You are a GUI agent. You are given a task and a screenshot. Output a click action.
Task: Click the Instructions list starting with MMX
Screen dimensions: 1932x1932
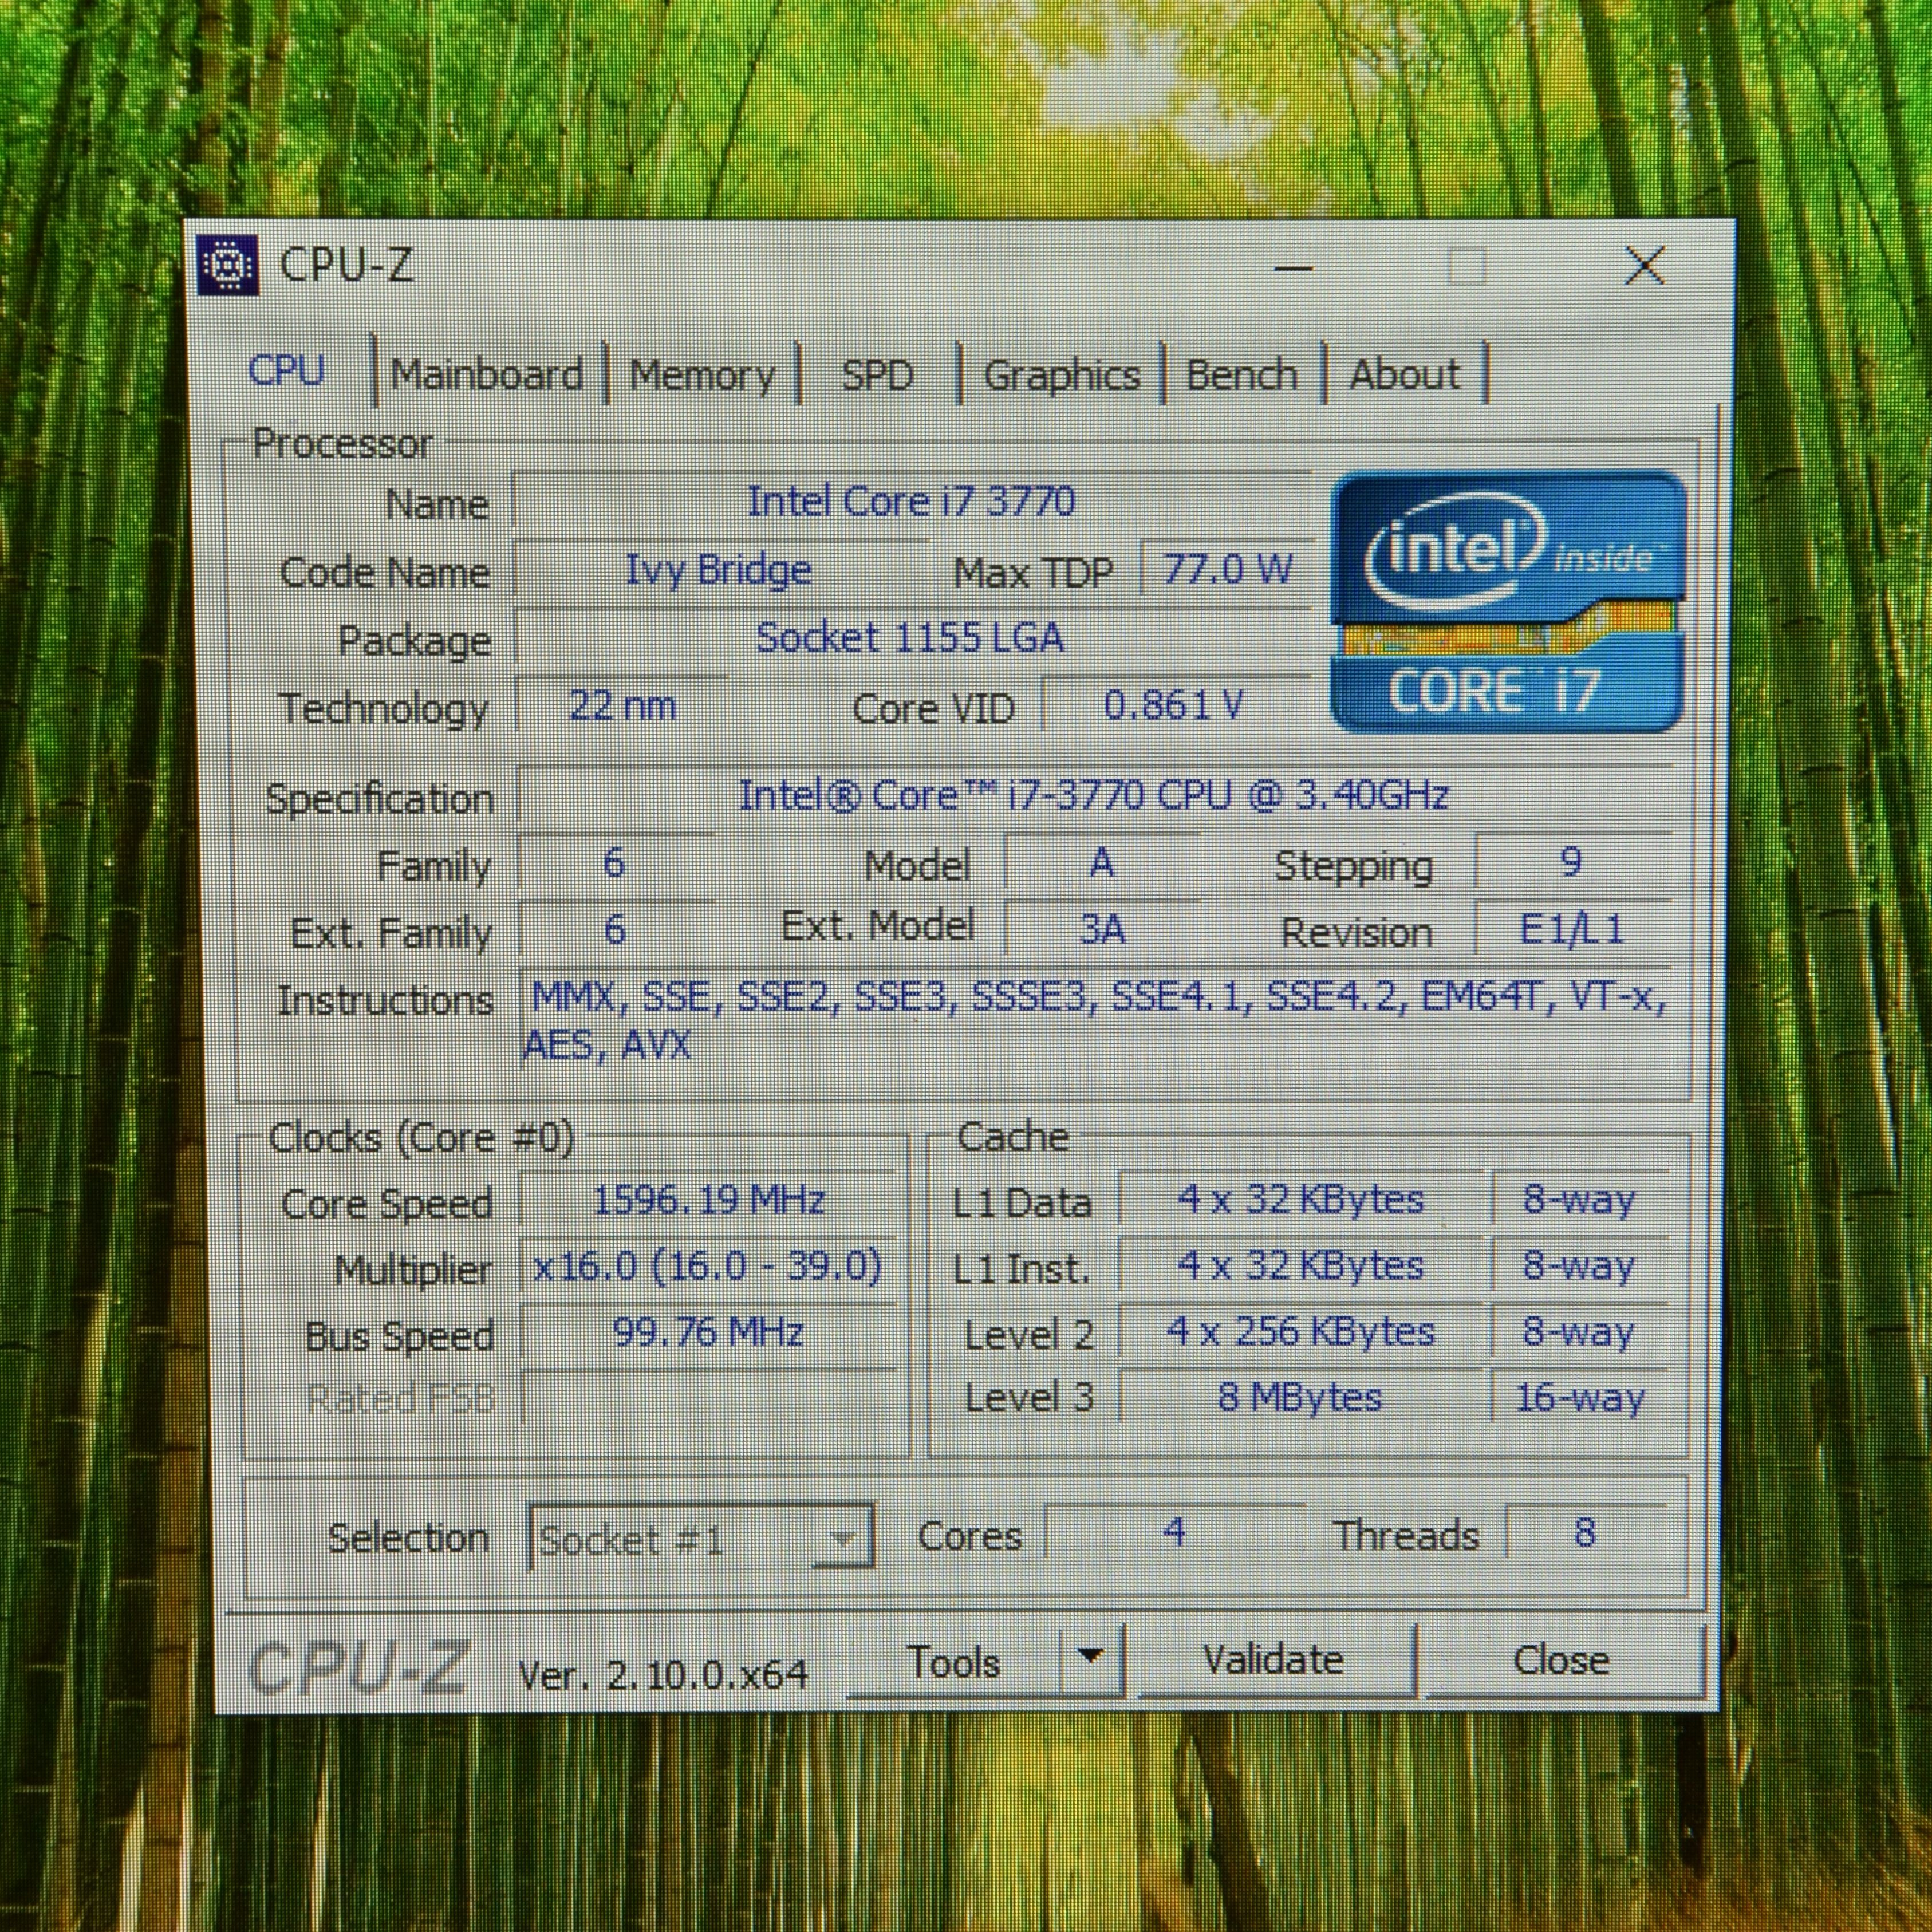click(x=1096, y=1022)
